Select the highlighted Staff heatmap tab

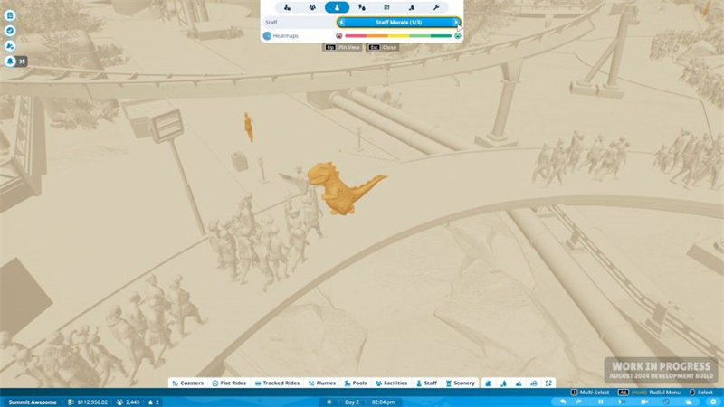(337, 7)
